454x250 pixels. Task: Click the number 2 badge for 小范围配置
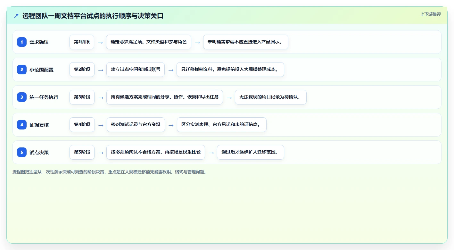coord(22,70)
